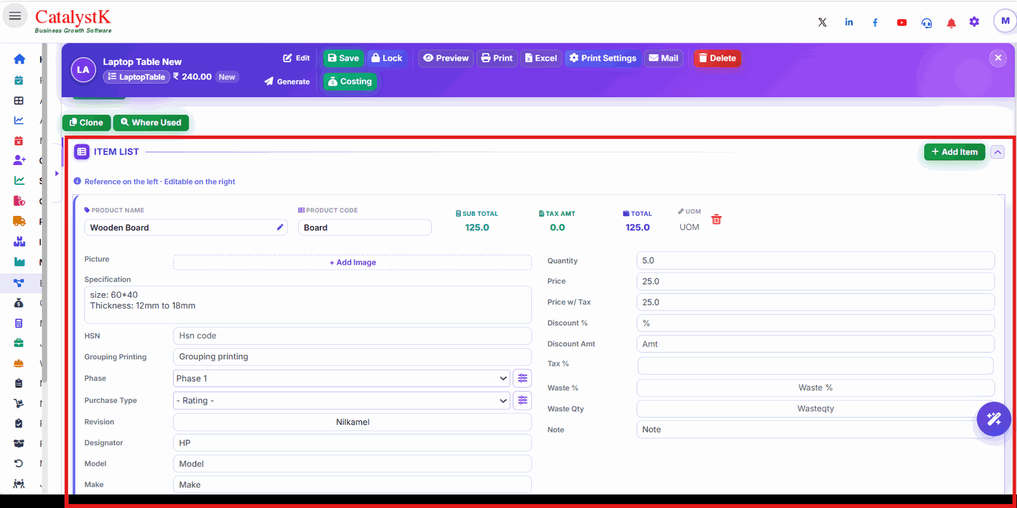1017x508 pixels.
Task: Click the Clone button
Action: [x=86, y=123]
